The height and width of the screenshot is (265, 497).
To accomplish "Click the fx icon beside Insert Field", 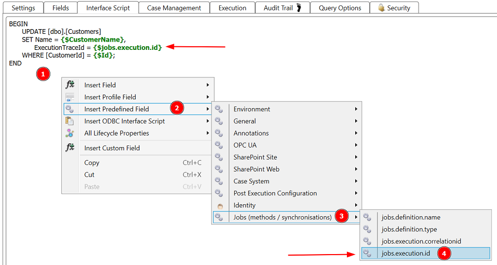I will tap(70, 85).
